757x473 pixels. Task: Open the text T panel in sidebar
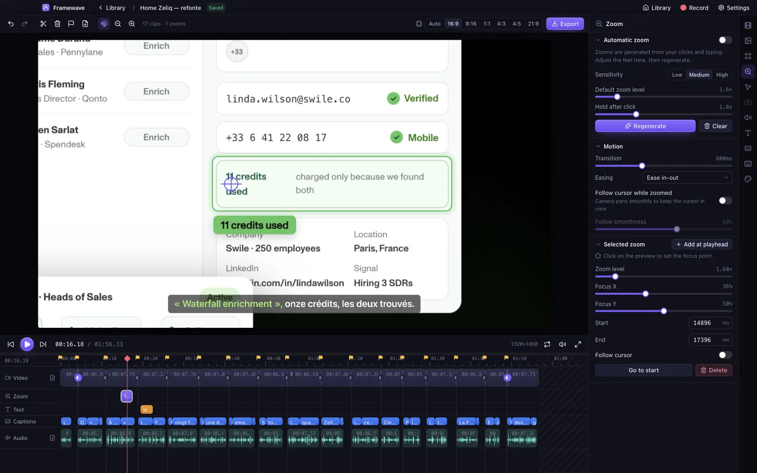[748, 133]
